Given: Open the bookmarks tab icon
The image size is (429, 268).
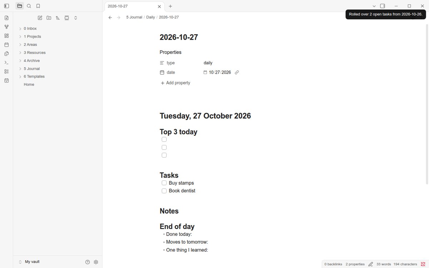Looking at the screenshot, I should (x=38, y=6).
